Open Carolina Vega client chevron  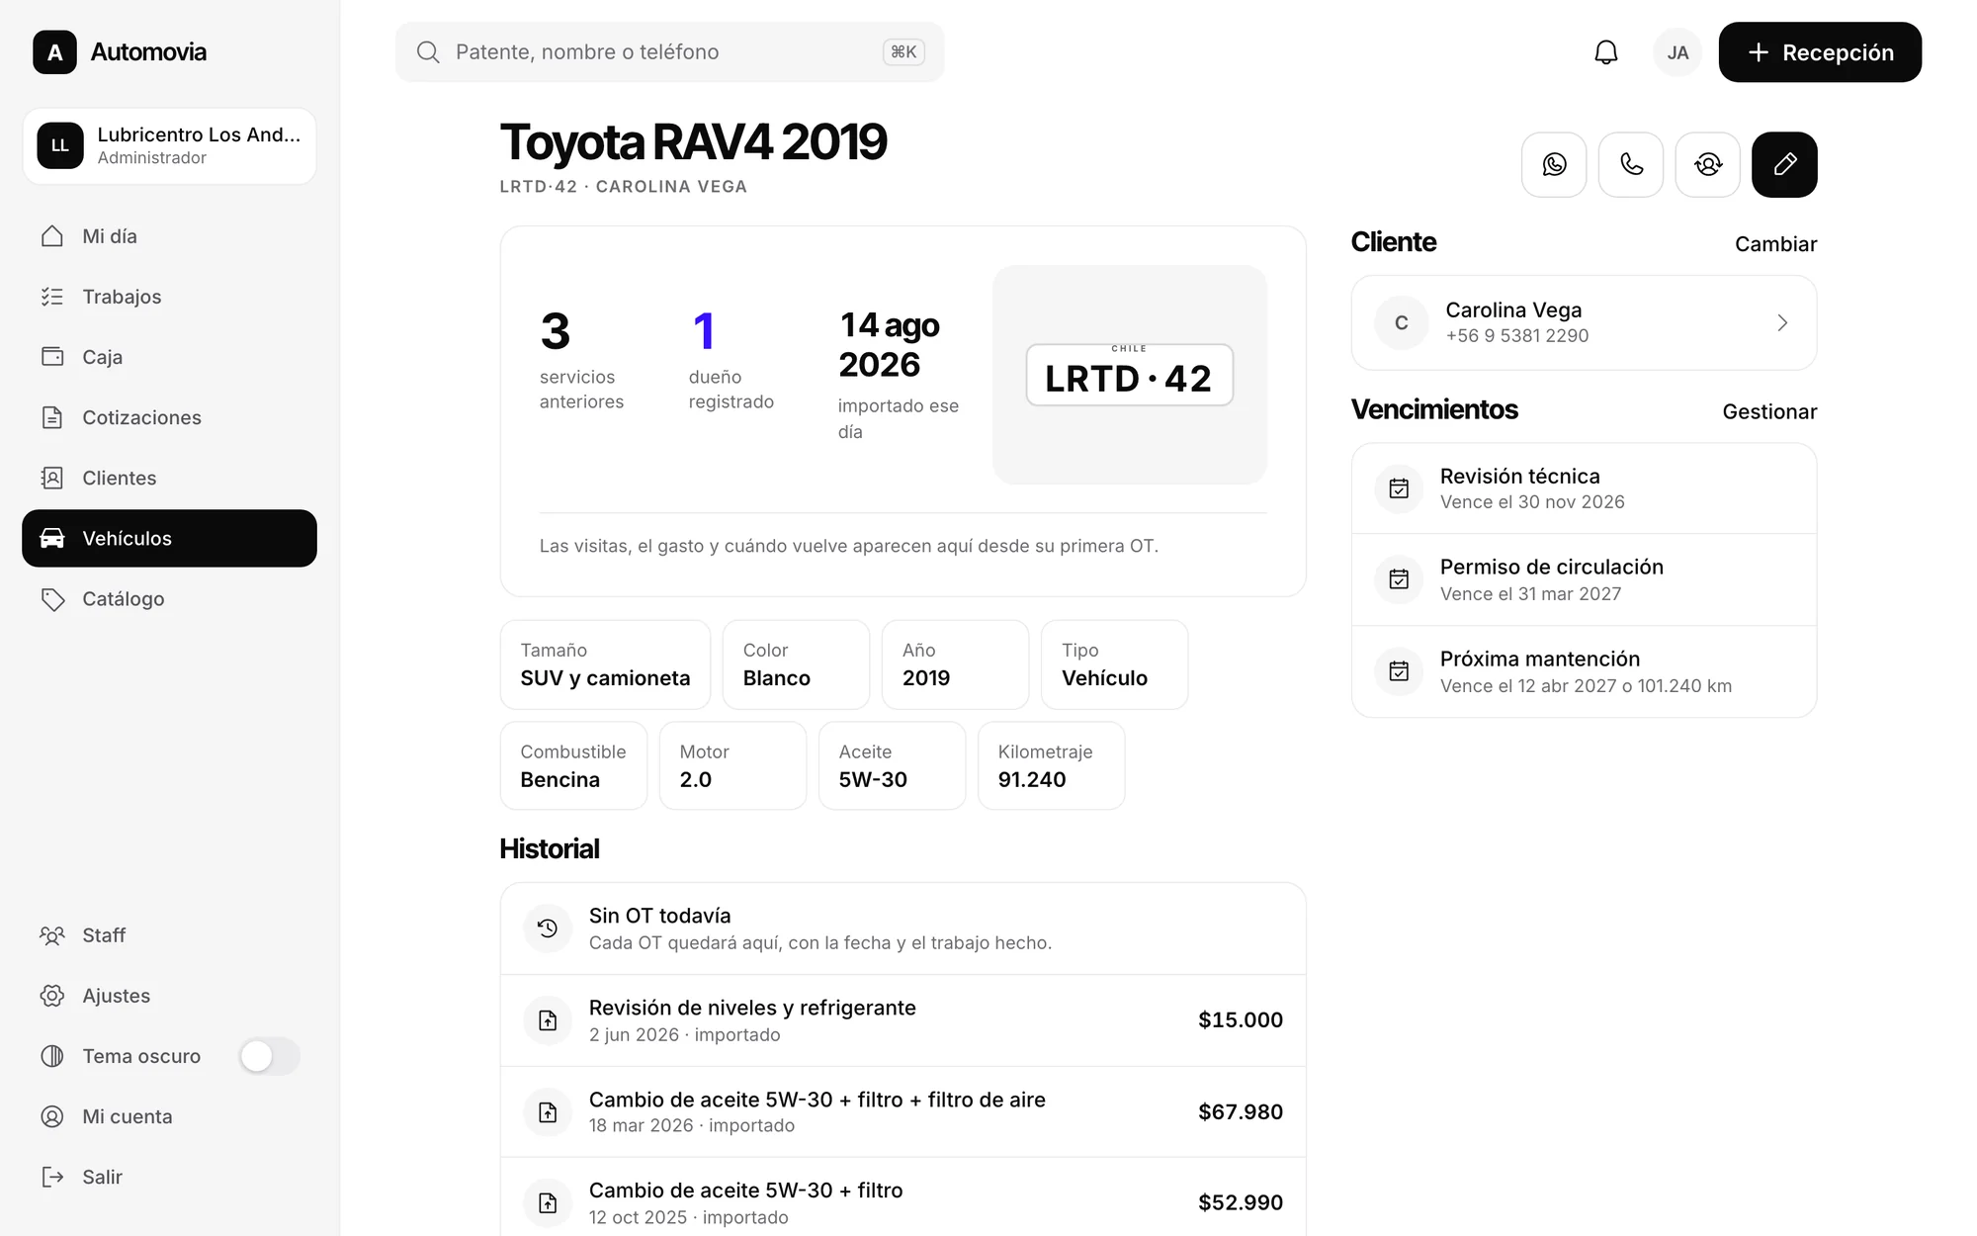click(x=1782, y=323)
